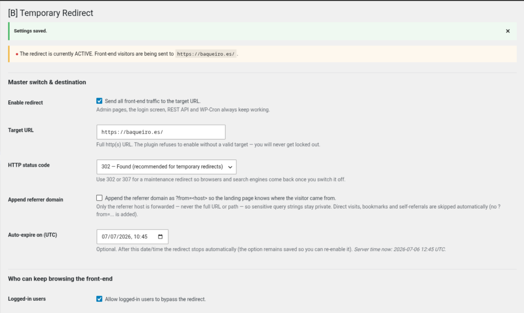Screen dimensions: 524x313
Task: Click the Target URL input field
Action: pyautogui.click(x=161, y=132)
